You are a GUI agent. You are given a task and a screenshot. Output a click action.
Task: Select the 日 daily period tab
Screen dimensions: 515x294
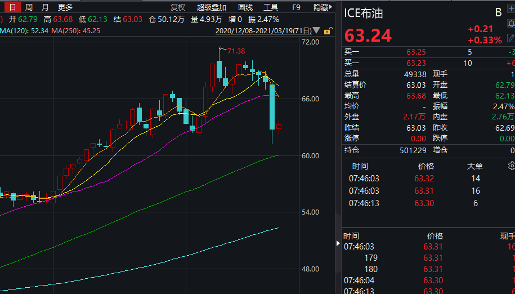(x=12, y=7)
